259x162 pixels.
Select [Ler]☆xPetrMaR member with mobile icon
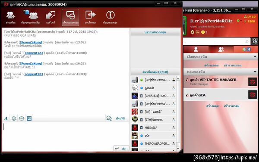click(154, 104)
